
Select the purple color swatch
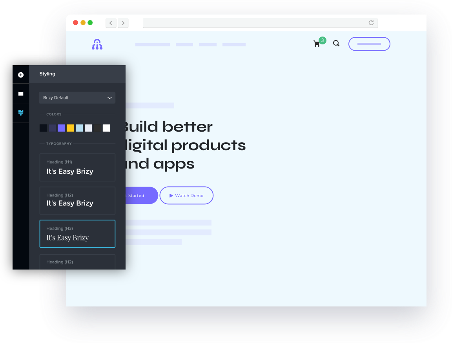tap(61, 128)
